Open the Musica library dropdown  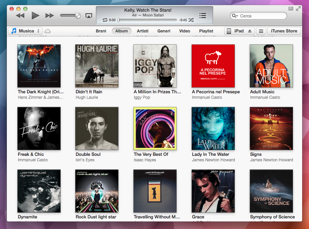25,31
